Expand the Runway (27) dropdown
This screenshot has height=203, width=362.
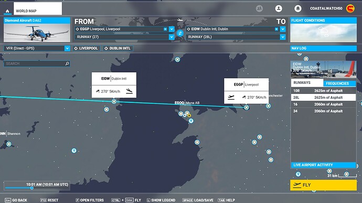(x=172, y=37)
